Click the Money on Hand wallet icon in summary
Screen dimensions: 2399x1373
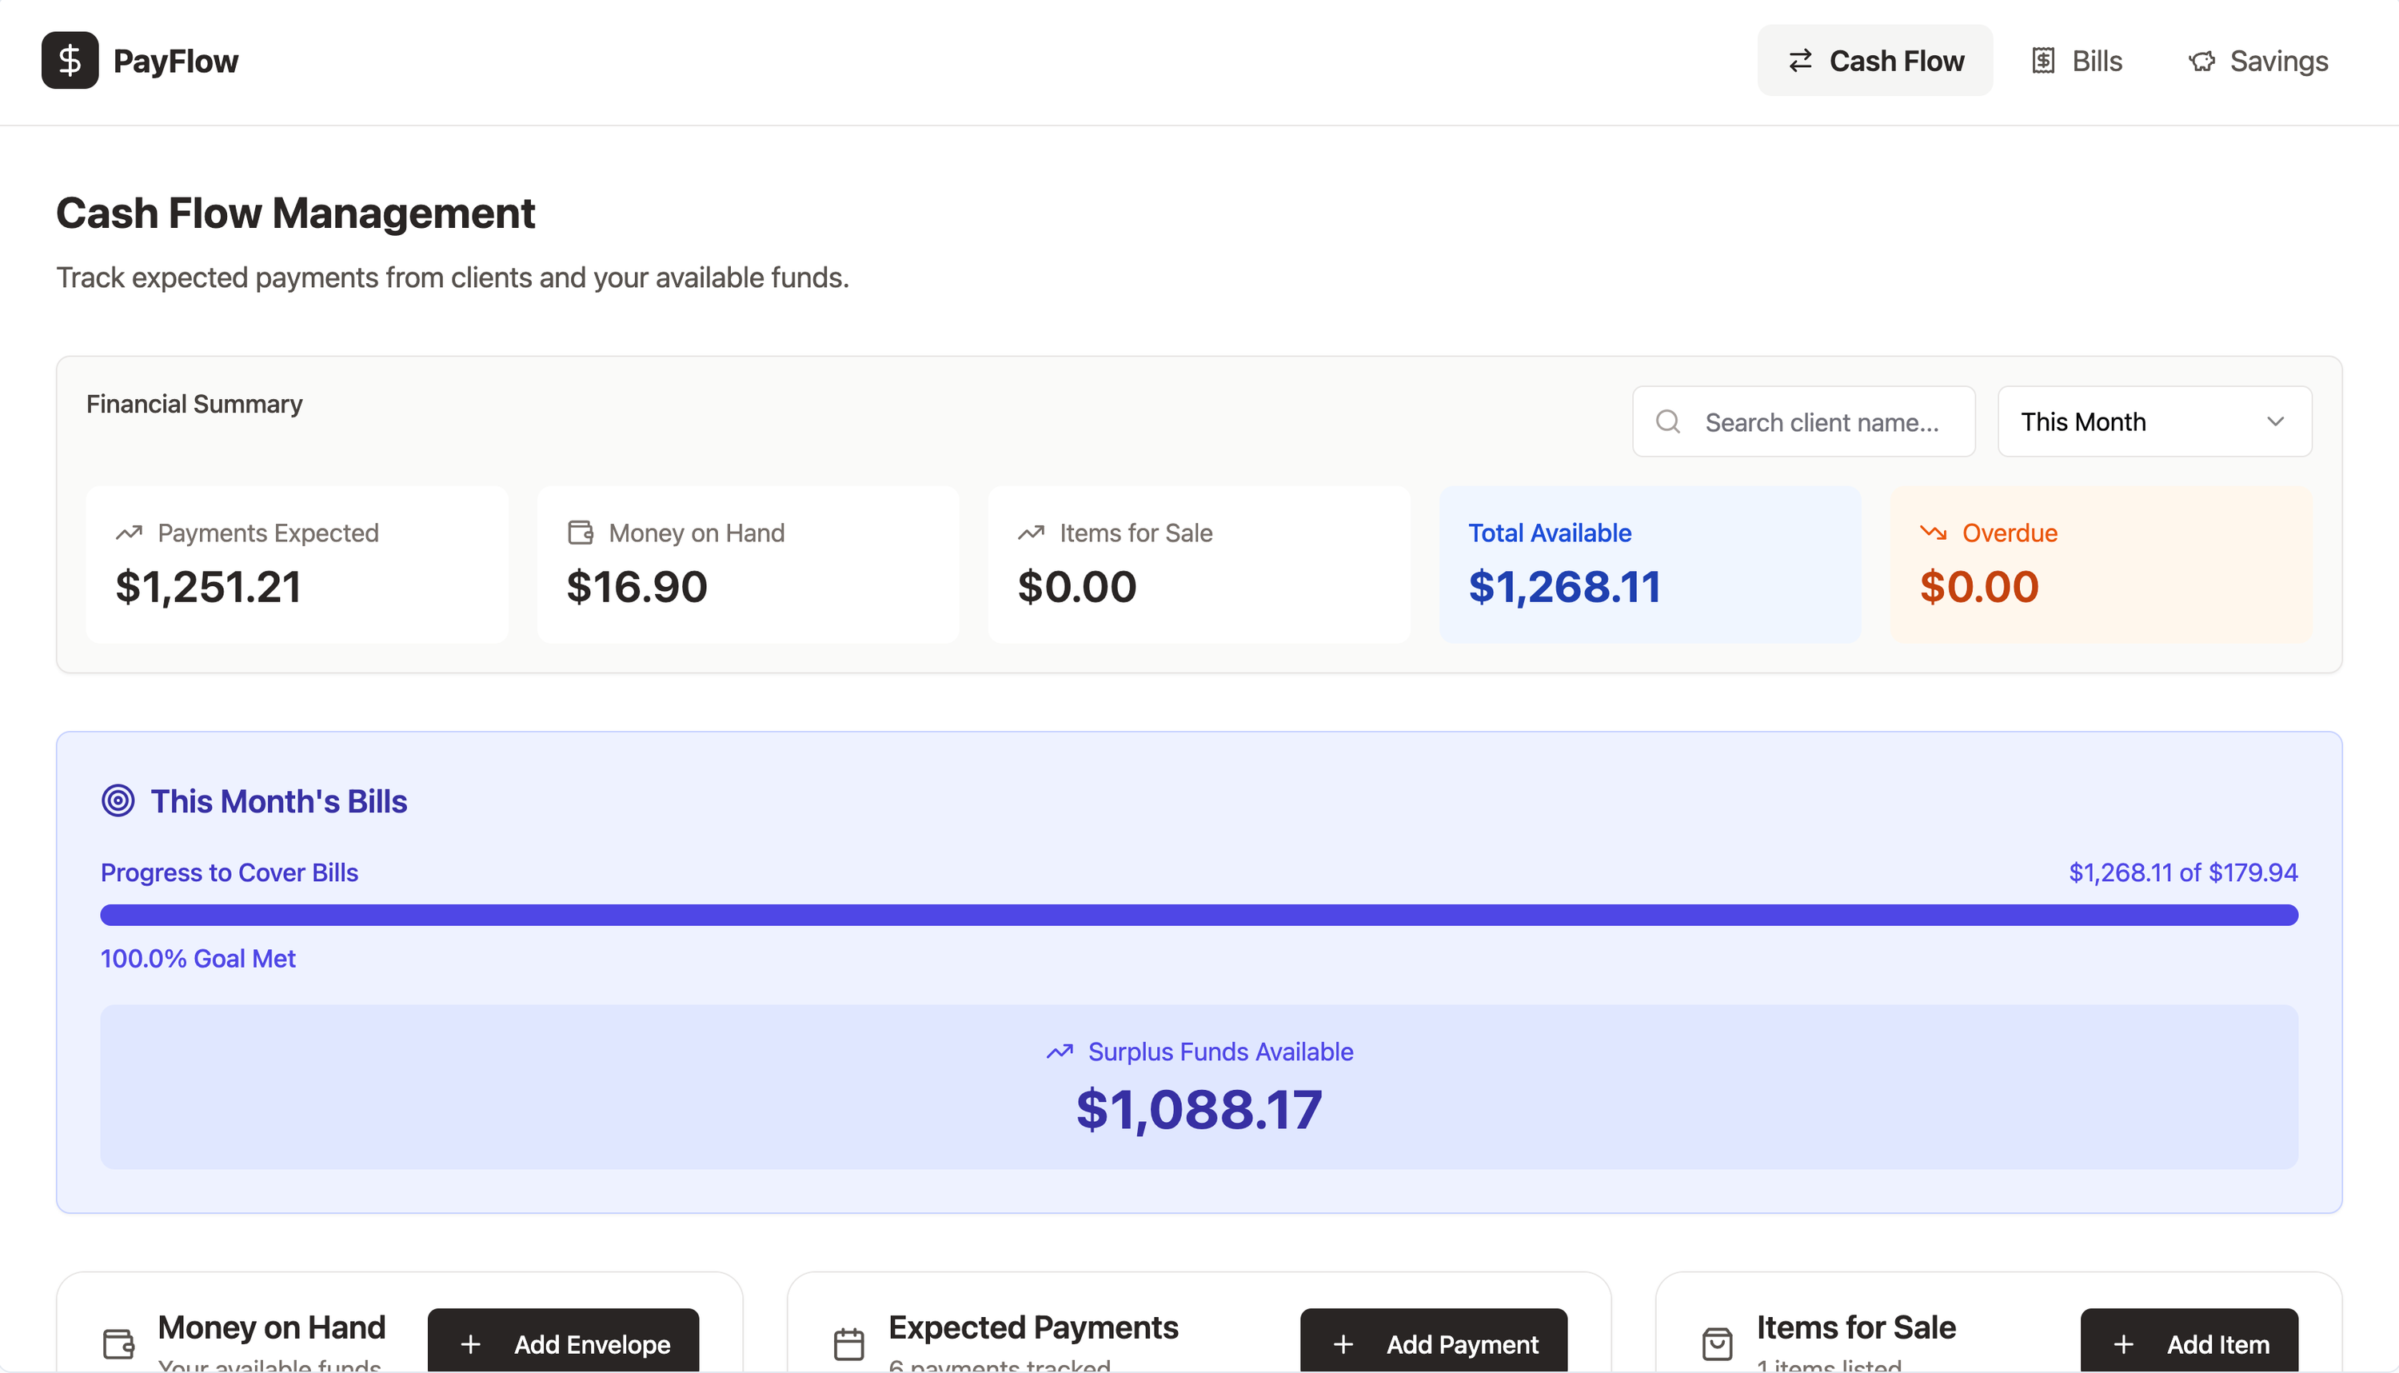[581, 533]
